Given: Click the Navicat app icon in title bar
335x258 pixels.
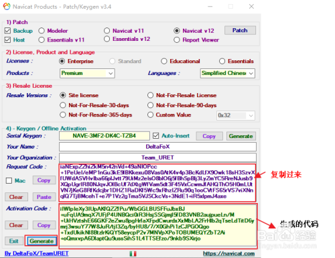Looking at the screenshot, I should [x=7, y=7].
